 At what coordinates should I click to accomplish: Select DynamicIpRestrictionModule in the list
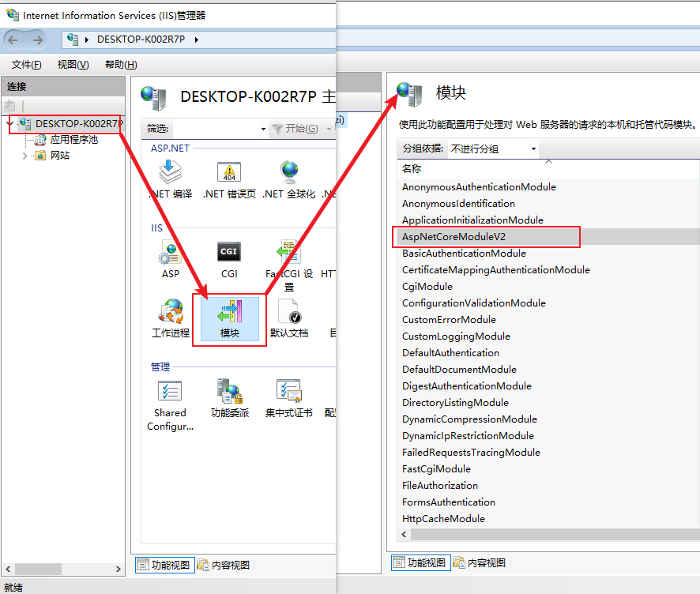click(x=468, y=435)
